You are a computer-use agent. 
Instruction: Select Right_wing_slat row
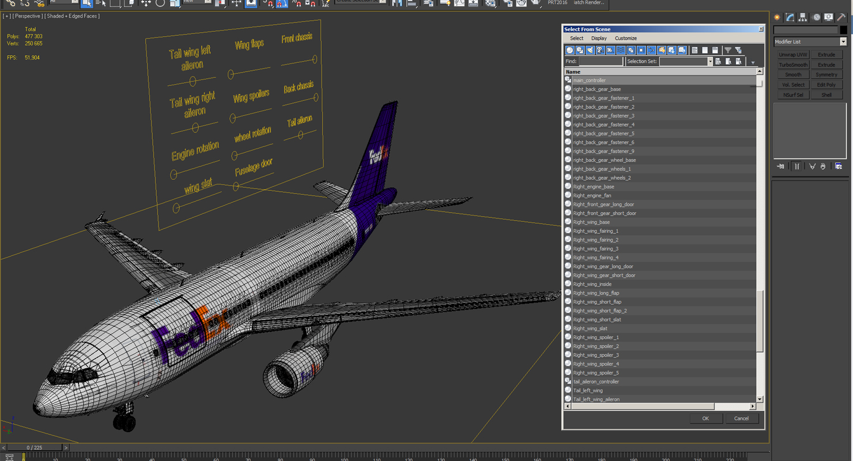660,328
